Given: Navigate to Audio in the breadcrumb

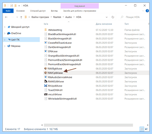Looking at the screenshot, I should 68,17.
